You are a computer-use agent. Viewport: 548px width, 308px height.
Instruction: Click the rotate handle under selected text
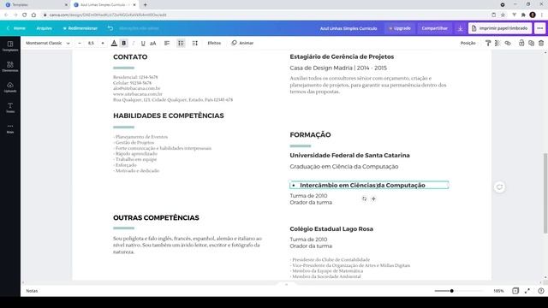[x=364, y=198]
